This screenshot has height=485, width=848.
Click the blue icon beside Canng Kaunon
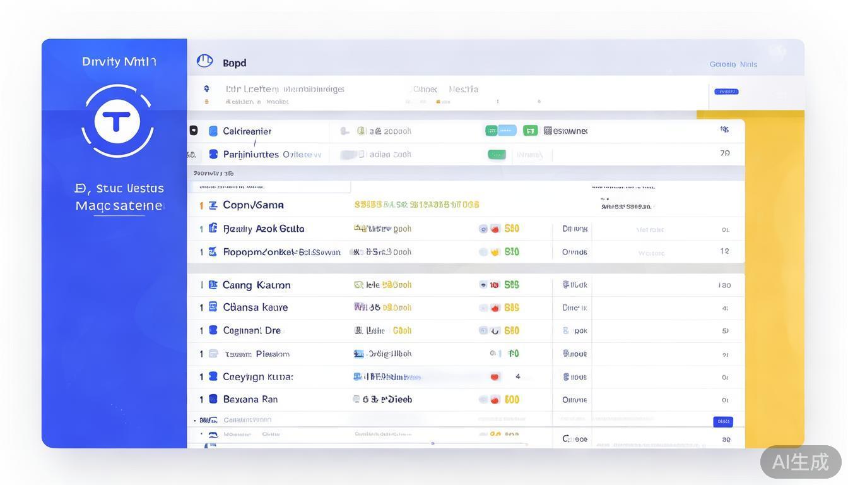pyautogui.click(x=213, y=285)
